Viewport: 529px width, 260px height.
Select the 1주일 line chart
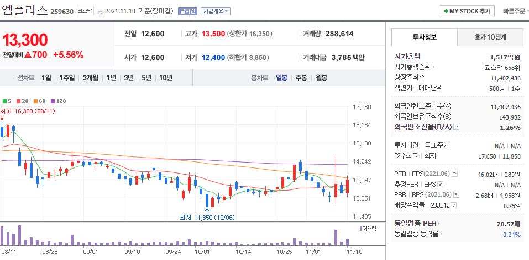point(67,78)
